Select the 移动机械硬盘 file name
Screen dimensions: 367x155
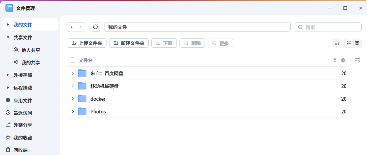[104, 86]
